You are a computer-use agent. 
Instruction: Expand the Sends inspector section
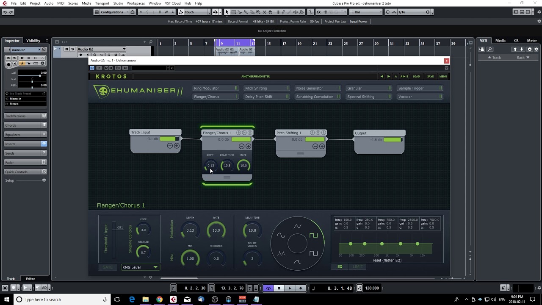(25, 153)
